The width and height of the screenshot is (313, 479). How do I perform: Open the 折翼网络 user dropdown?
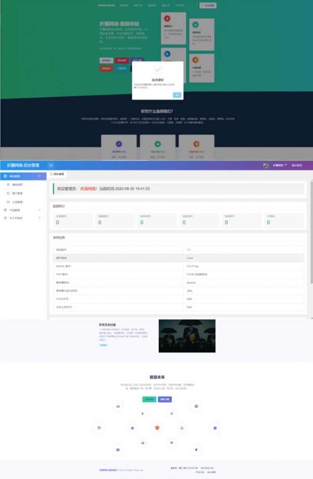tap(280, 165)
